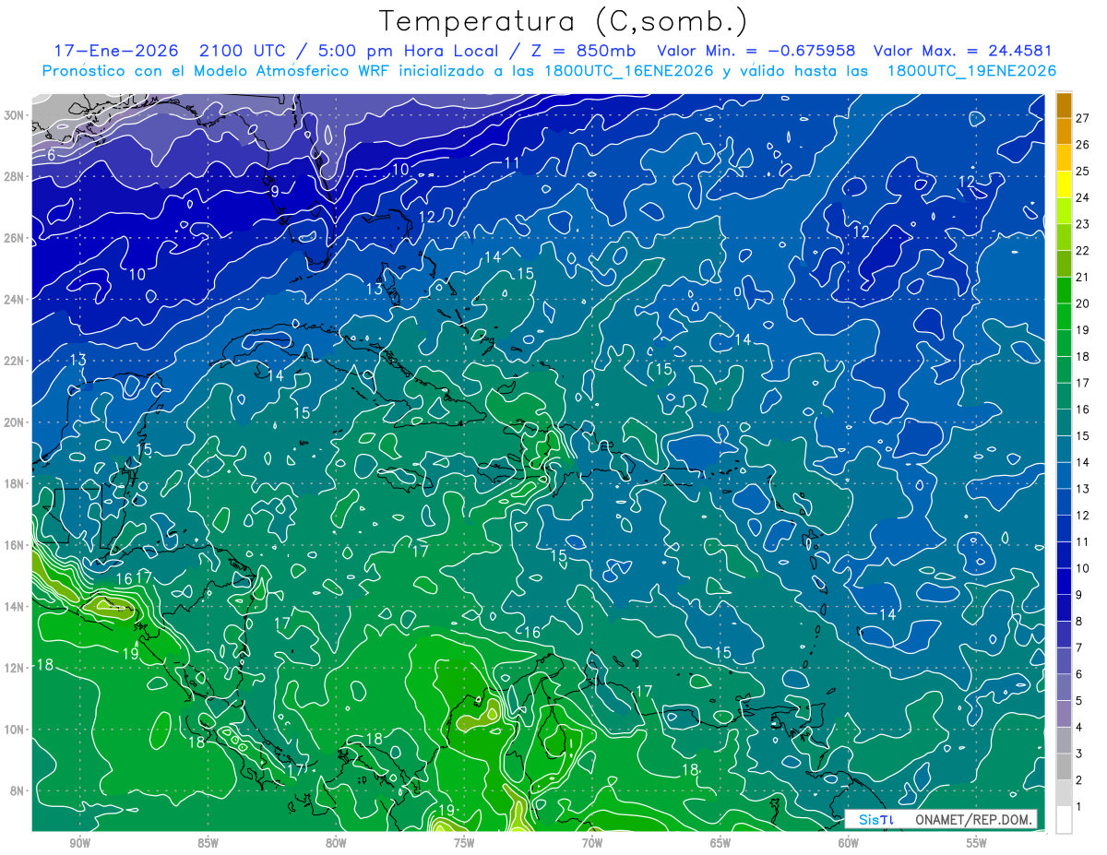
Task: Click the 55W longitude axis label
Action: 977,843
